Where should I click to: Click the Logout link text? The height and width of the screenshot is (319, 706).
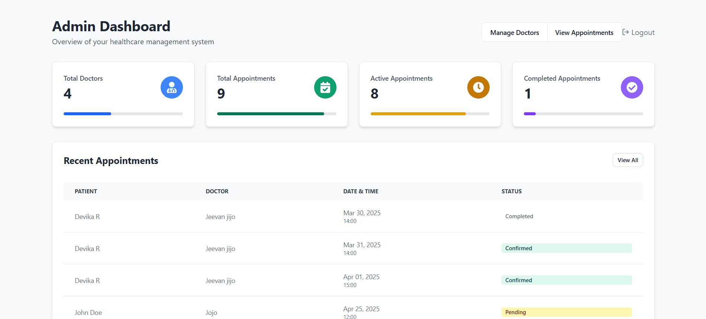(643, 32)
